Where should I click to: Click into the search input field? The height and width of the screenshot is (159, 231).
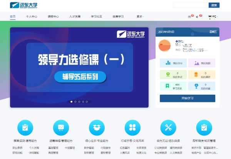[190, 5]
